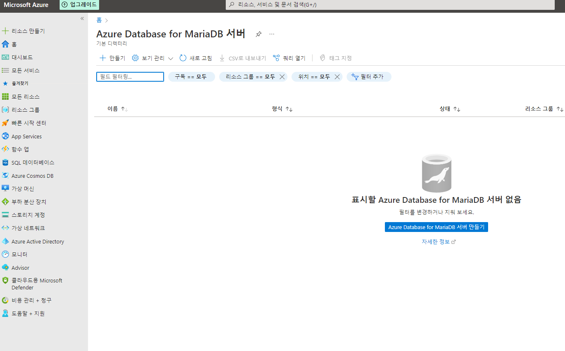Open 함수 앱 lightning icon

click(x=5, y=149)
